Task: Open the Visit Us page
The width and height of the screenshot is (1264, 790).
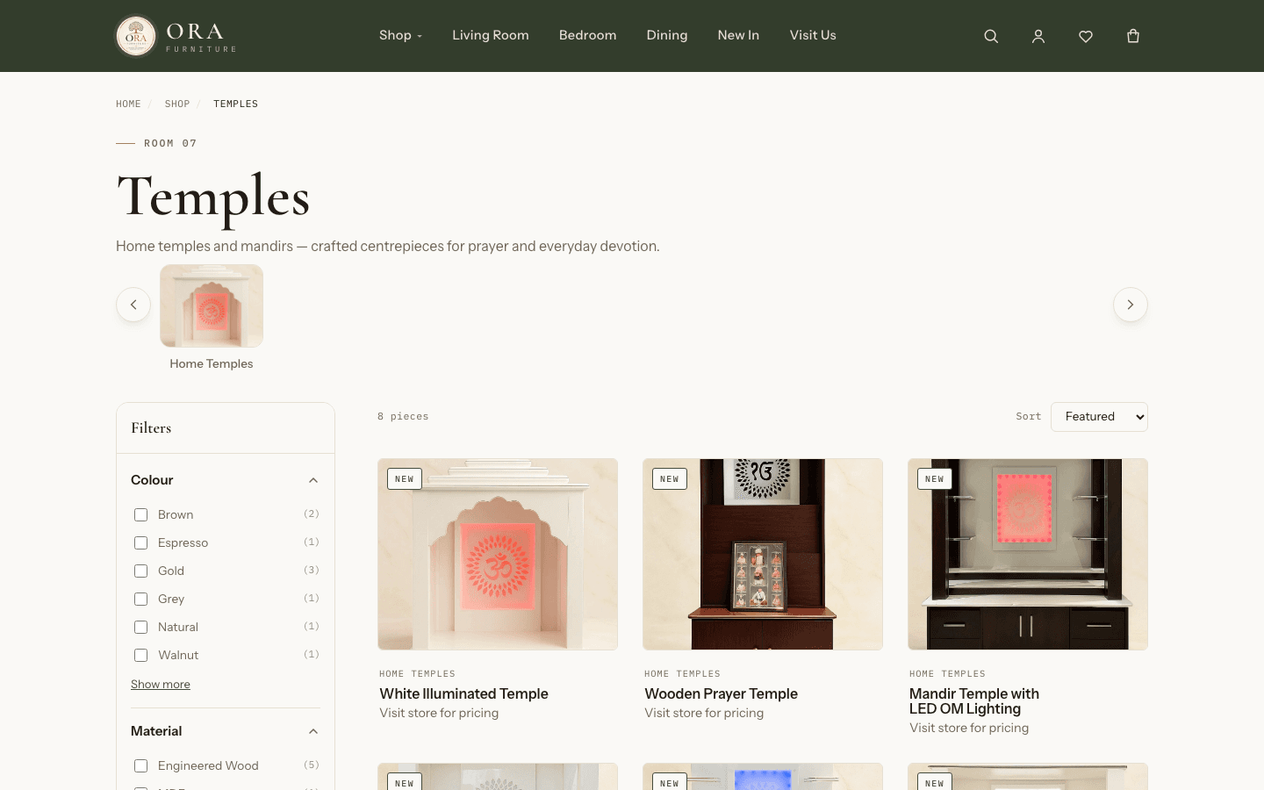Action: click(x=813, y=35)
